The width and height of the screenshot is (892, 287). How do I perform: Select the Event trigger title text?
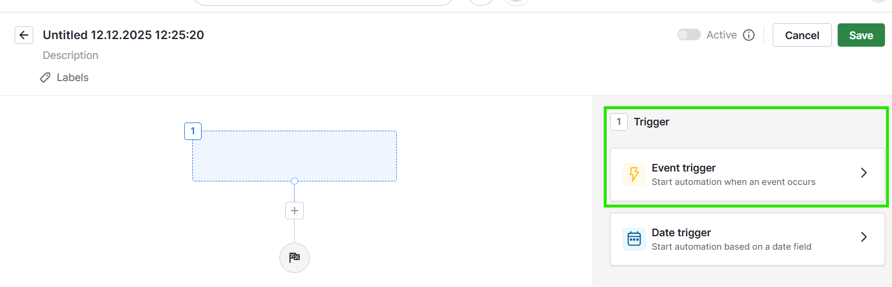click(683, 168)
